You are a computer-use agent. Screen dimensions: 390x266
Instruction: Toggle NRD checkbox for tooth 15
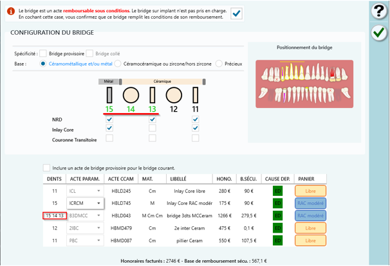click(x=109, y=120)
